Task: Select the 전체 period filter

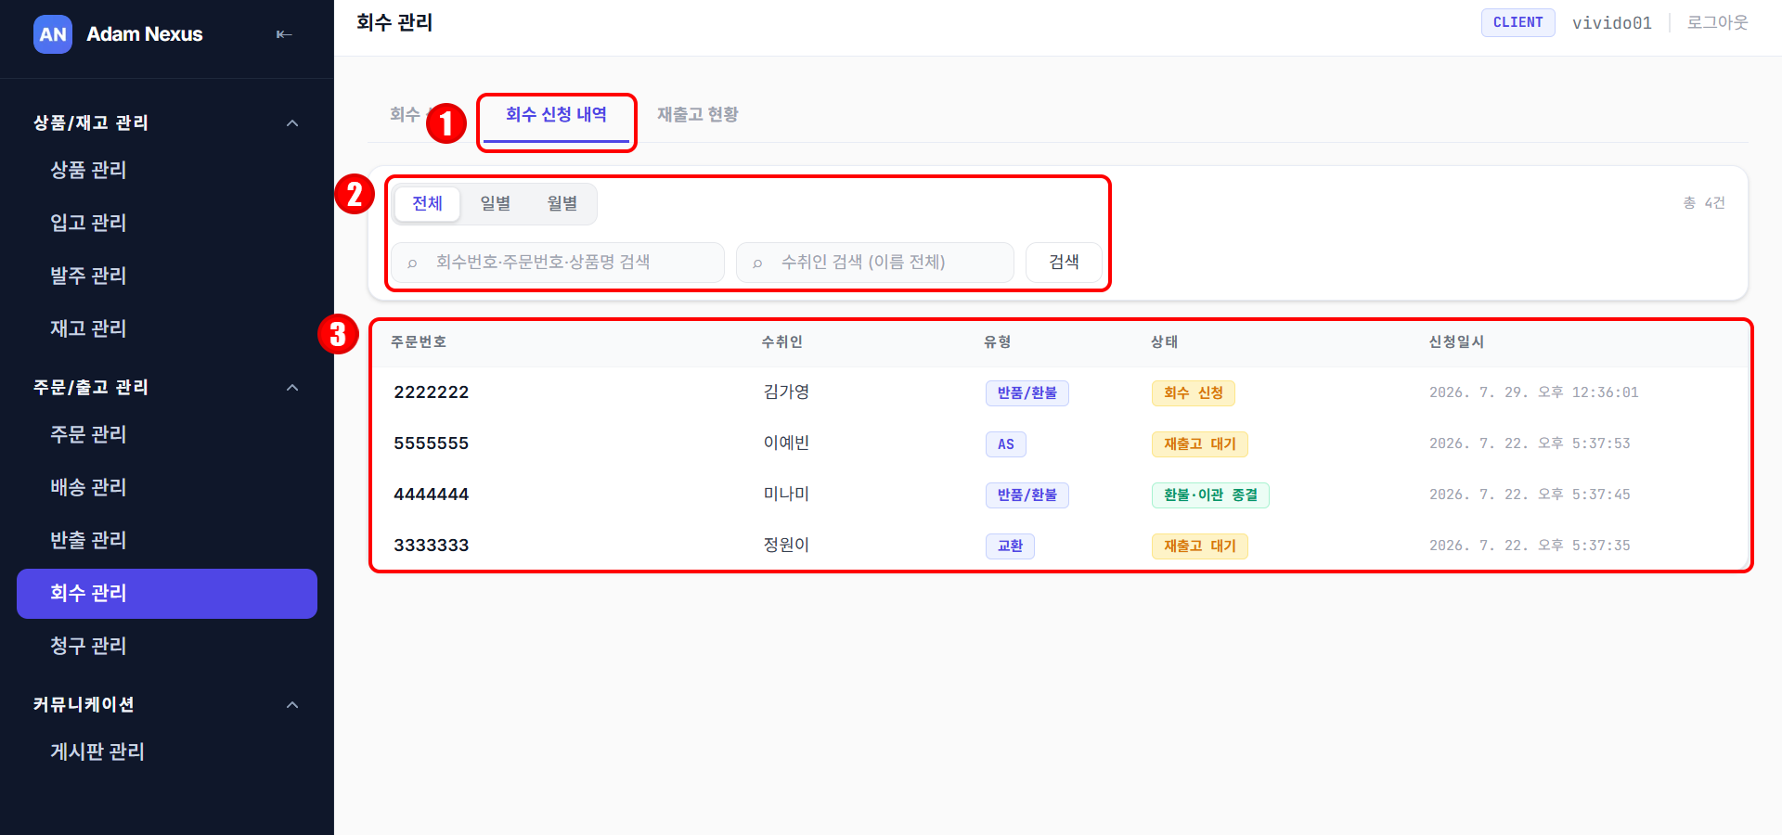Action: coord(427,204)
